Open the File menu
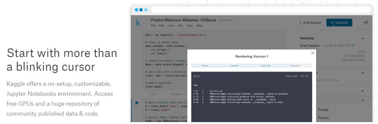Screen dimensions: 378x124 click(153, 25)
